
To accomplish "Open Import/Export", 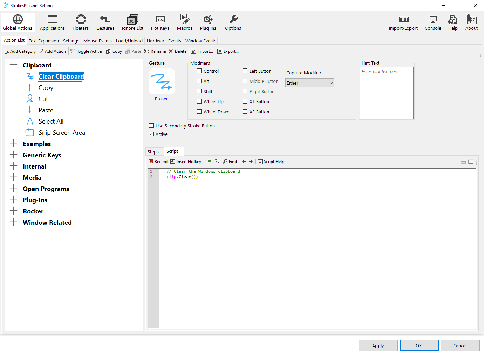I will click(403, 22).
